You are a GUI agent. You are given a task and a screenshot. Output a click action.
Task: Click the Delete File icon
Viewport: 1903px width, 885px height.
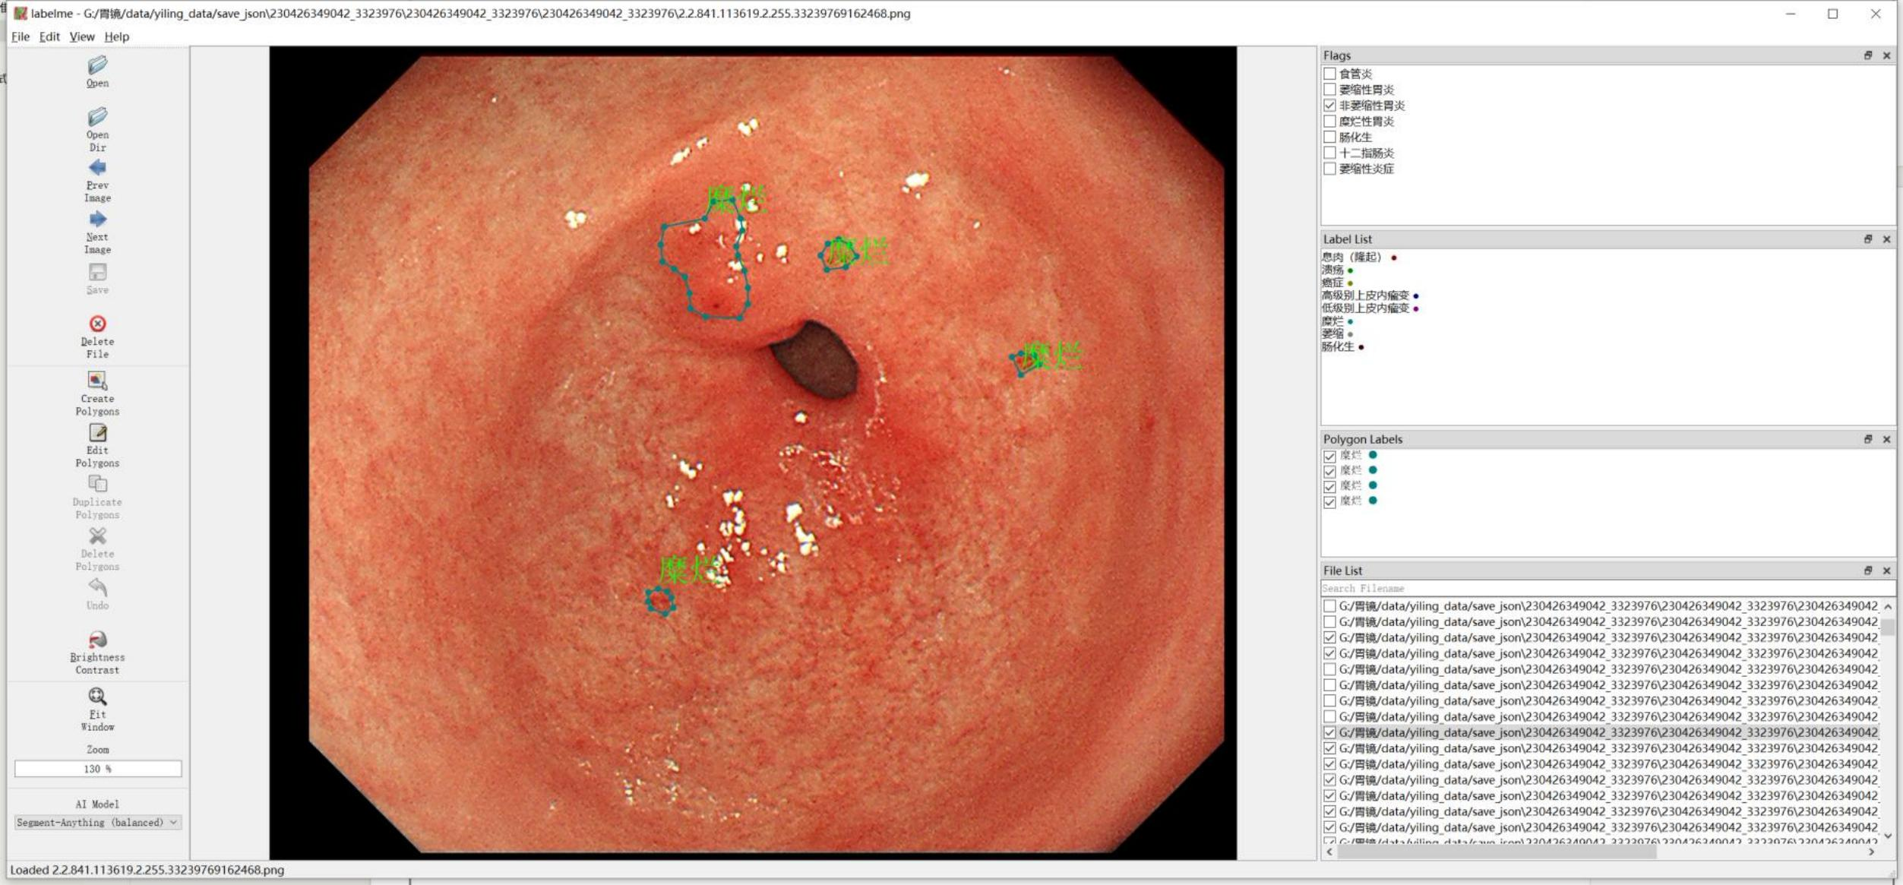[97, 324]
